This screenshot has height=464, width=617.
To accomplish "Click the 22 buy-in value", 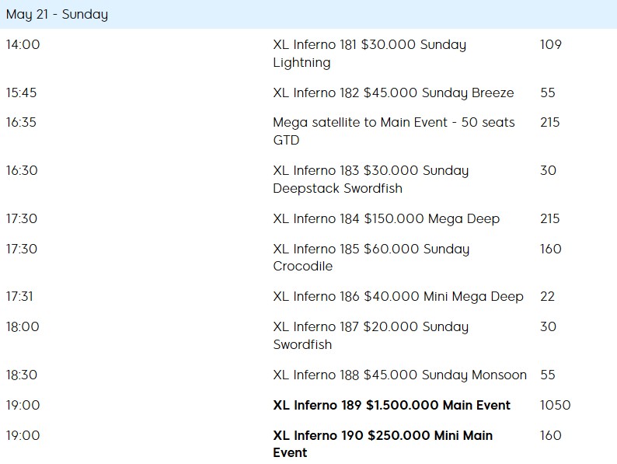I will pyautogui.click(x=547, y=296).
